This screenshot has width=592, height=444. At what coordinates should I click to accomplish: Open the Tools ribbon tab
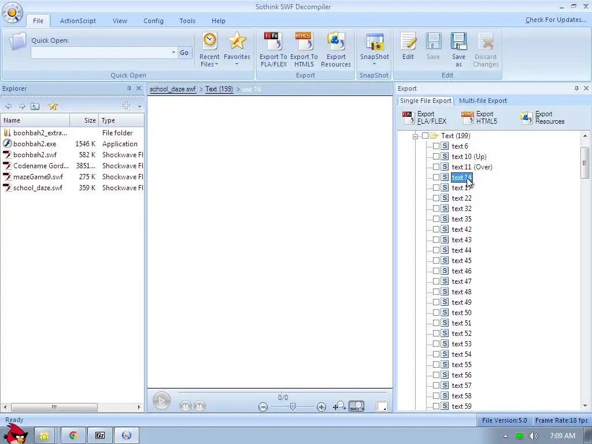(x=187, y=21)
